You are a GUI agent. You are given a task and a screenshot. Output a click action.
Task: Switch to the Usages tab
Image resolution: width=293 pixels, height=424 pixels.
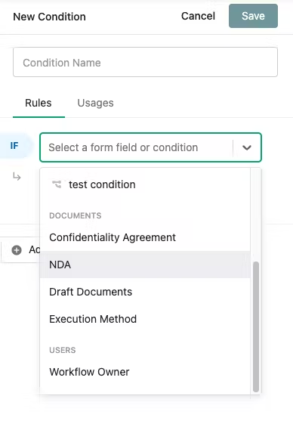95,103
